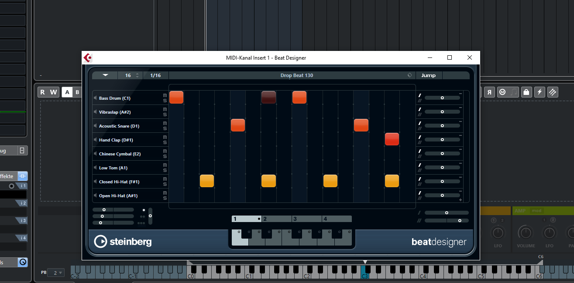
Task: Select subbank 3 tab
Action: pyautogui.click(x=307, y=219)
